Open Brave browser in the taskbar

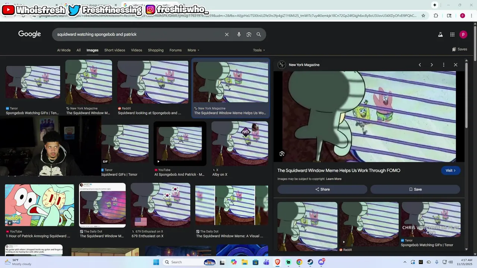tap(277, 262)
